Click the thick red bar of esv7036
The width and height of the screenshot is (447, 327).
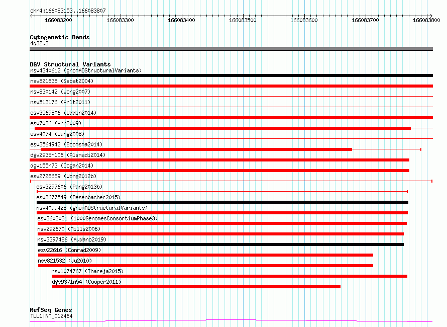click(x=222, y=128)
